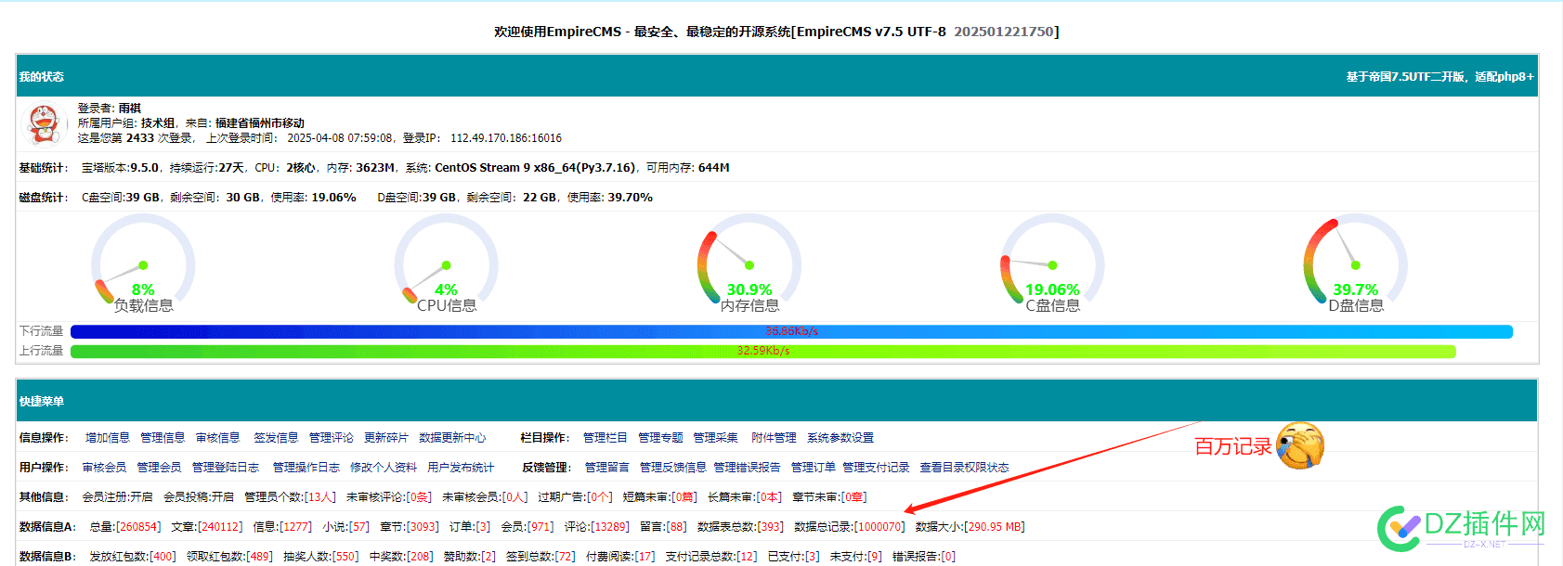Click the 会员 [971] value
The height and width of the screenshot is (566, 1563).
pyautogui.click(x=540, y=527)
